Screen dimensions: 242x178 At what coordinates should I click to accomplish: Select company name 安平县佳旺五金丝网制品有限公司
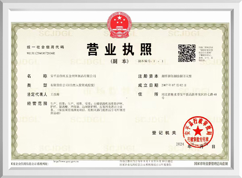(x=73, y=76)
